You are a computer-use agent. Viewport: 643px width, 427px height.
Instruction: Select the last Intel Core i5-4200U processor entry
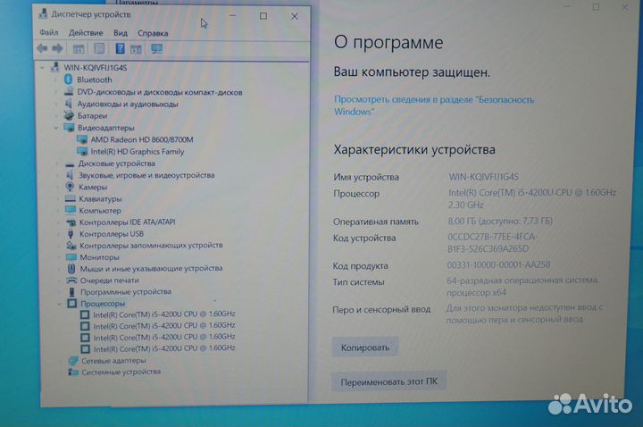tap(164, 348)
